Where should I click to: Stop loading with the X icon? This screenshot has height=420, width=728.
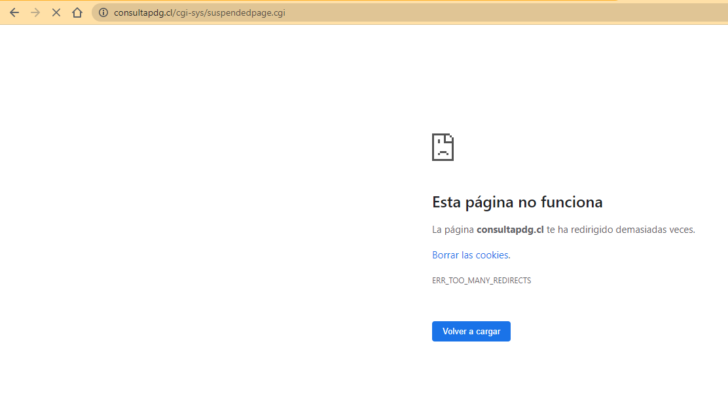pos(56,12)
